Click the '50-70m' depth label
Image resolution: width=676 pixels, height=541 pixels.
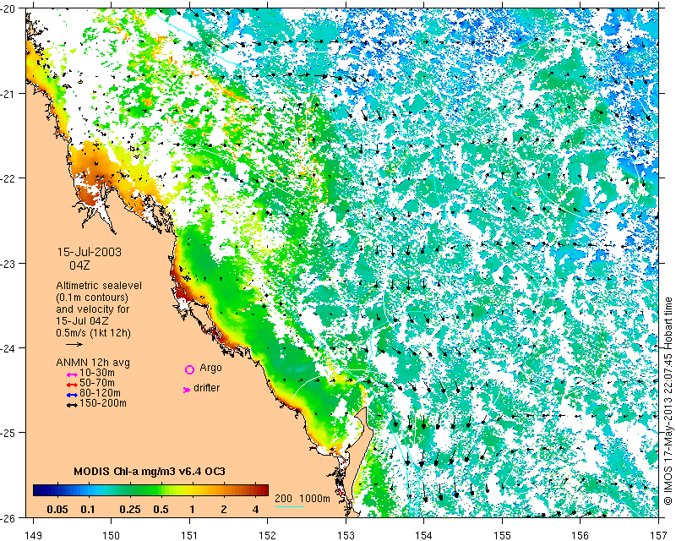(97, 383)
